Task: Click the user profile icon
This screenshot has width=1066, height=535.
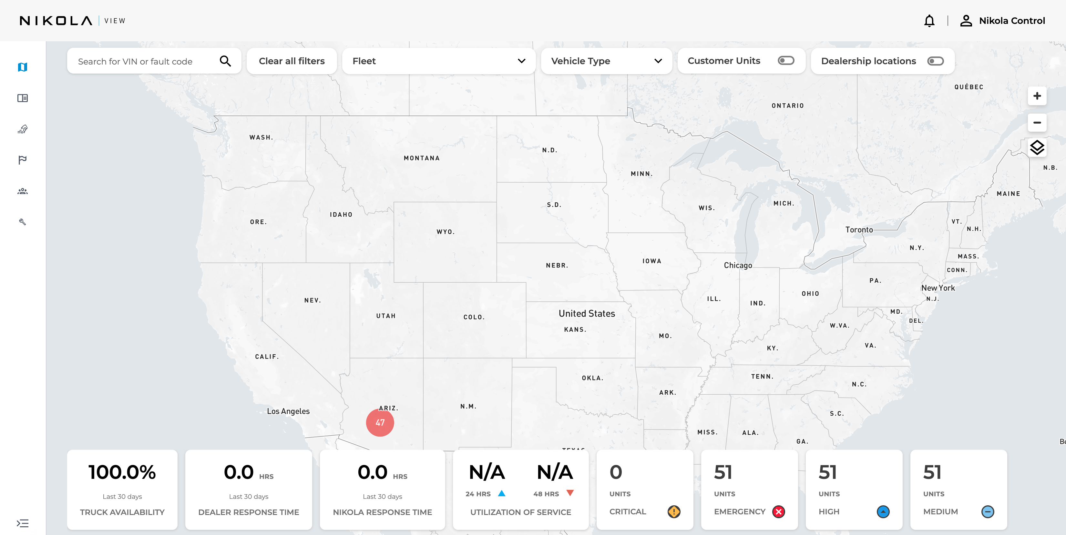Action: click(966, 21)
